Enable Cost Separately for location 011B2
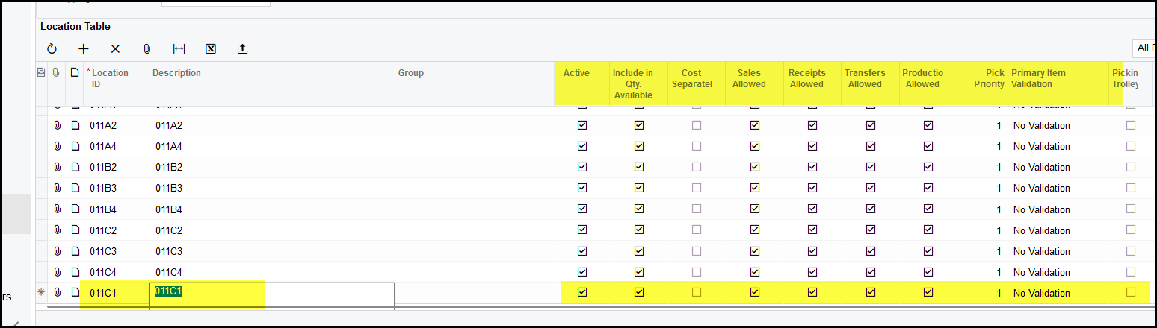 tap(697, 167)
